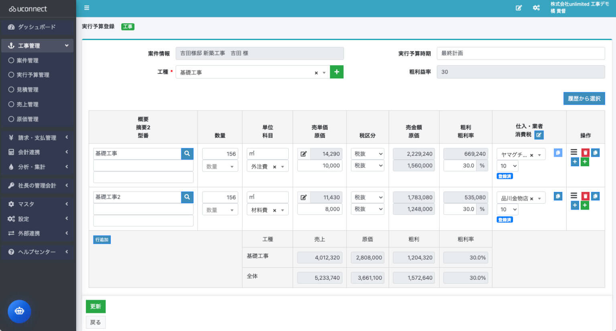The height and width of the screenshot is (331, 616).
Task: Delete the 基礎工事2 row with trash icon
Action: (586, 196)
